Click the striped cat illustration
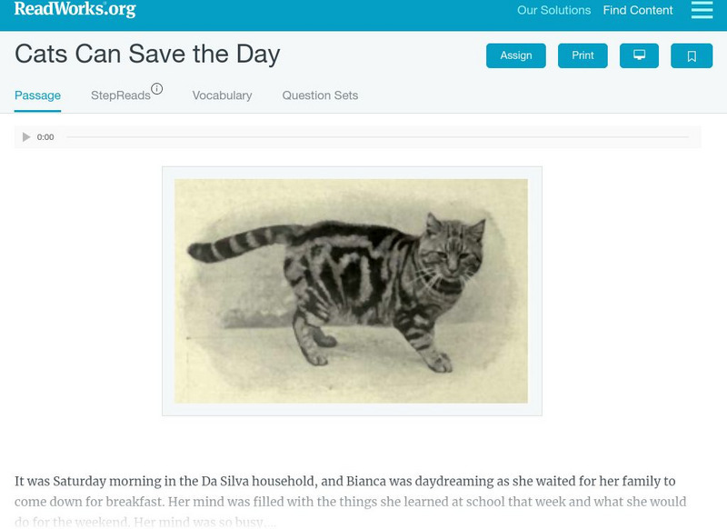 (351, 291)
